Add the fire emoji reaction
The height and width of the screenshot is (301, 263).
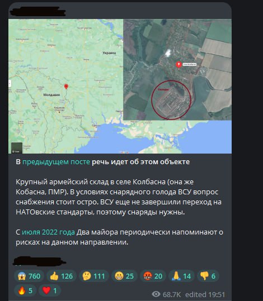pos(25,290)
